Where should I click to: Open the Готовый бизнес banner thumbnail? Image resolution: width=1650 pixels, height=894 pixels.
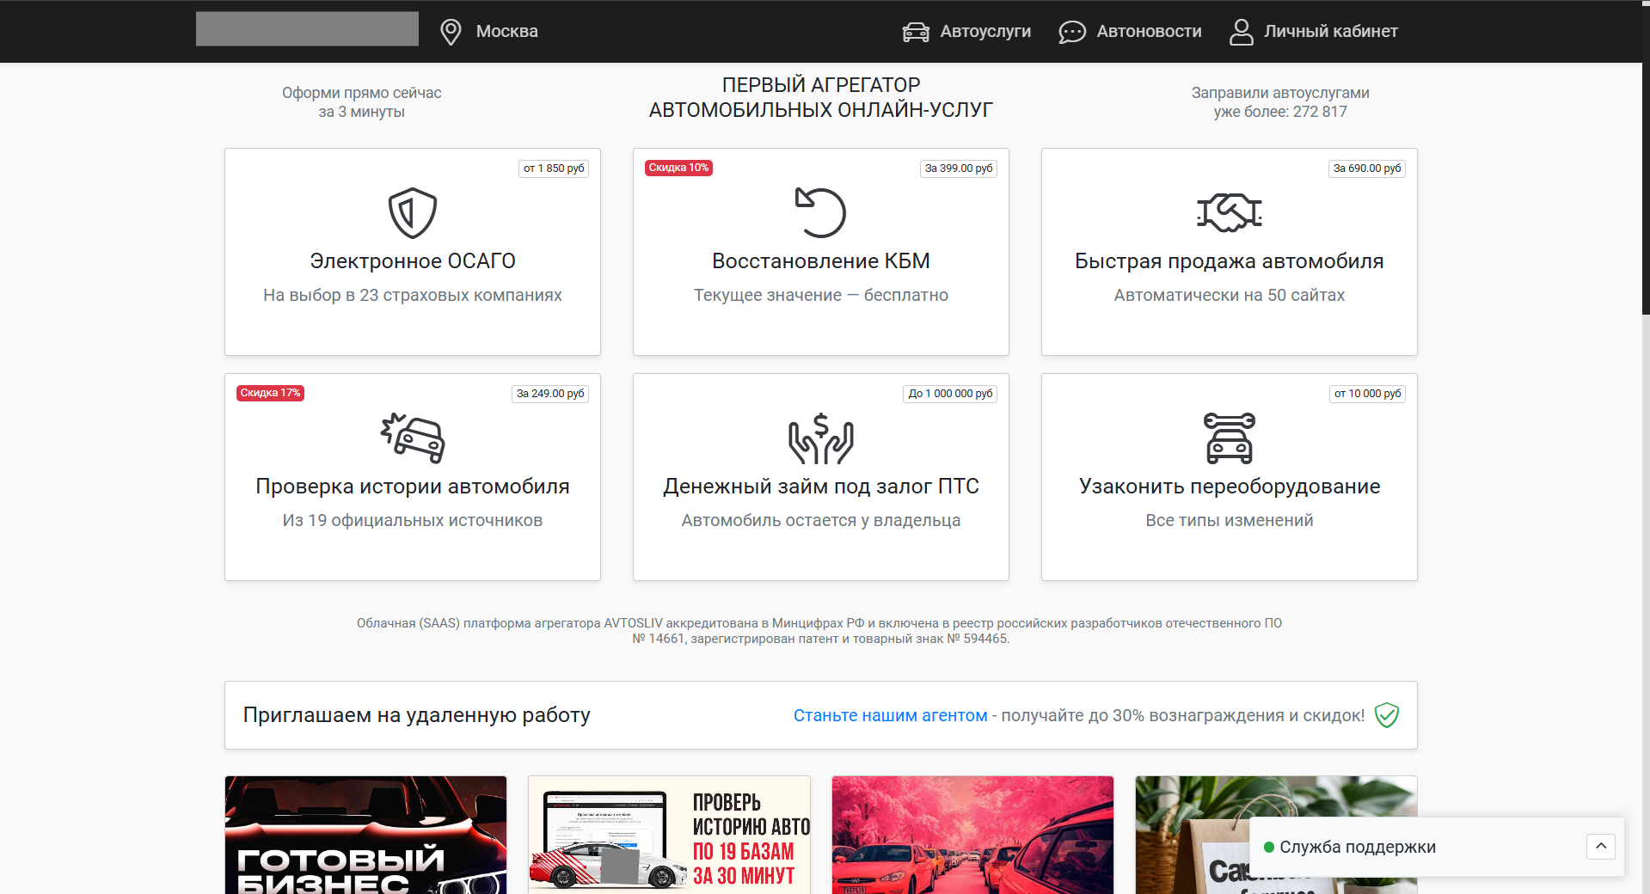coord(365,835)
